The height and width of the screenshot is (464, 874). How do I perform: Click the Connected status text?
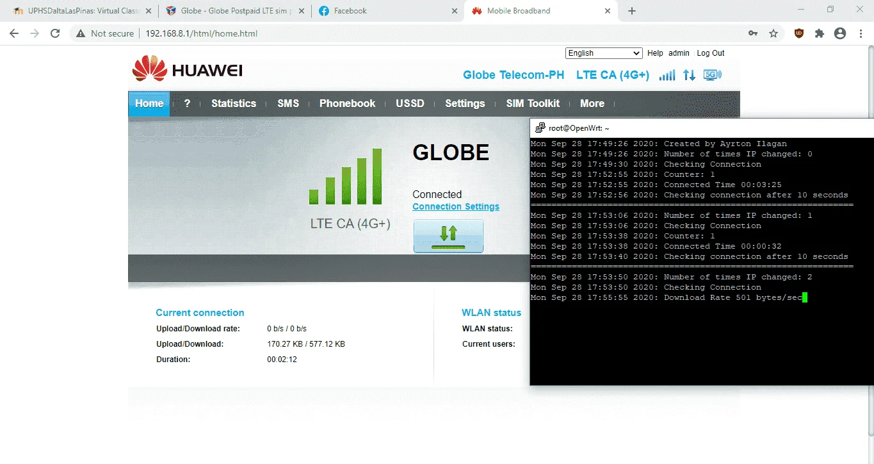(437, 194)
